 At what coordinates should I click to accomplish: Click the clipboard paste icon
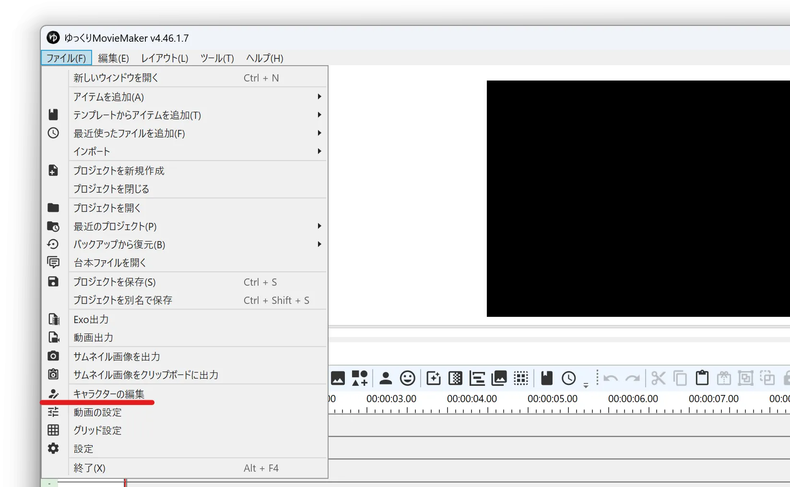(702, 378)
